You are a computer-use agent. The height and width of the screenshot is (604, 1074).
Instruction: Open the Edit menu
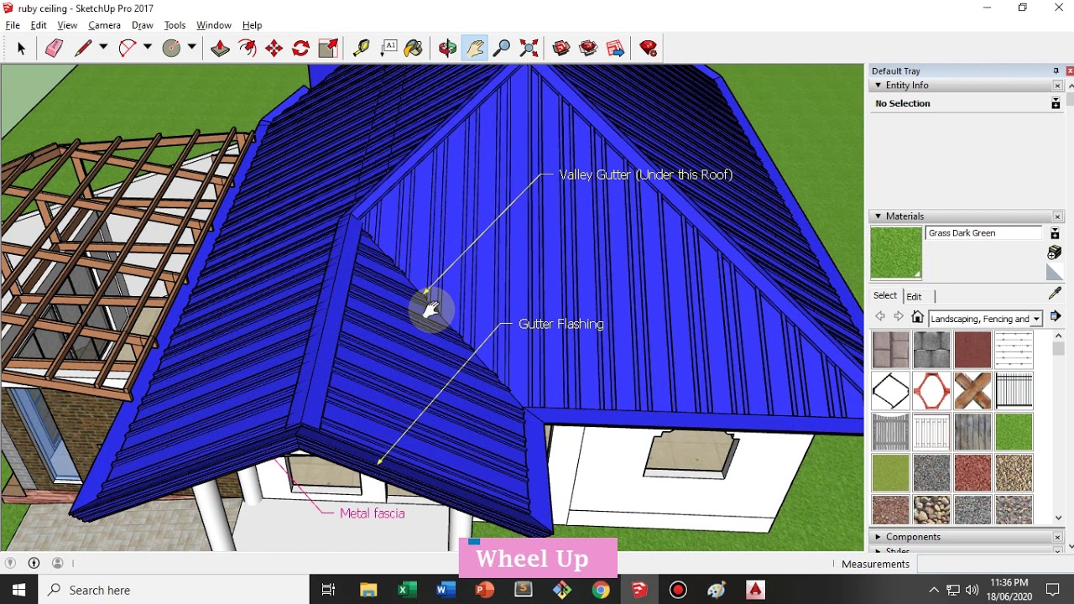[39, 25]
